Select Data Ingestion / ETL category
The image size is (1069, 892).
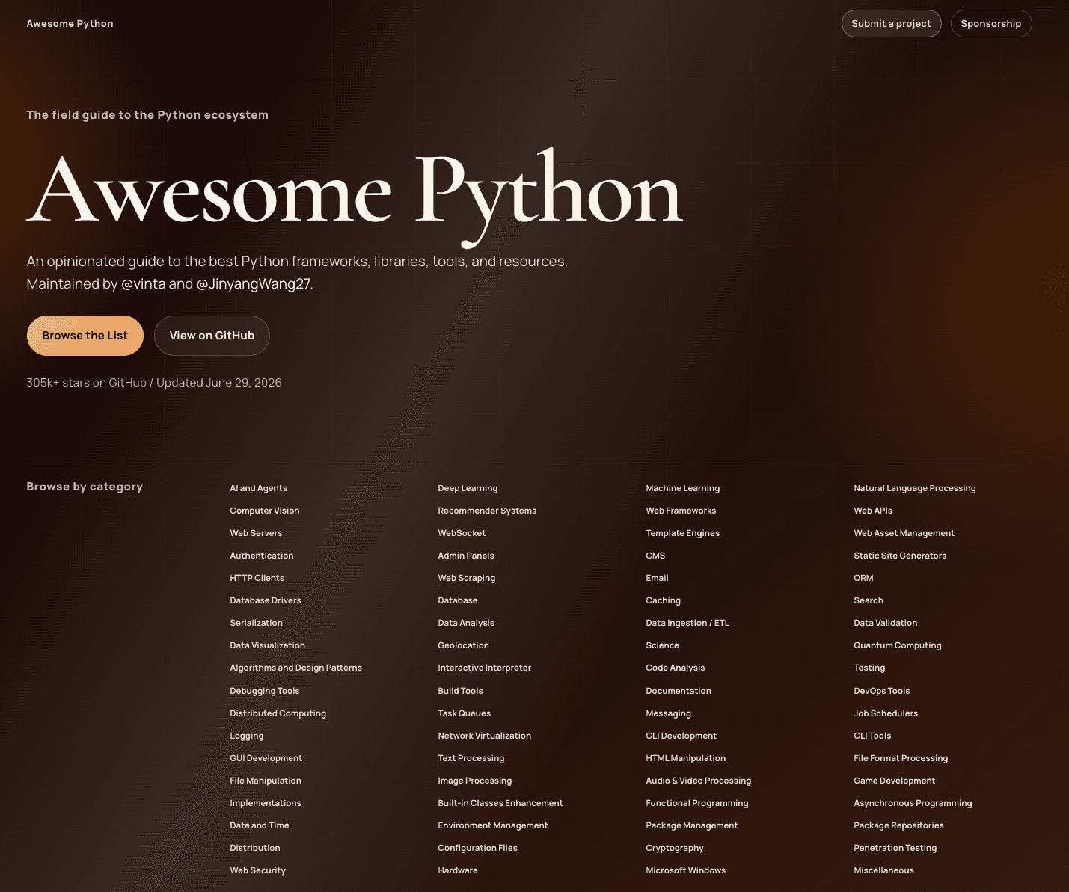point(687,623)
